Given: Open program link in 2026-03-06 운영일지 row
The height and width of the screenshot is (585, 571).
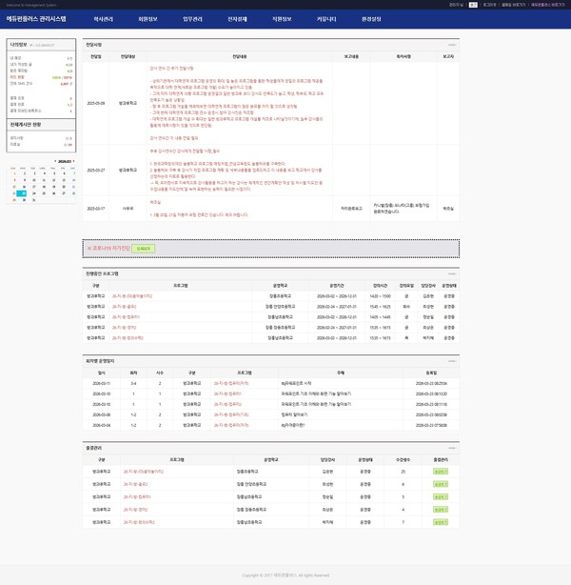Looking at the screenshot, I should coord(231,414).
